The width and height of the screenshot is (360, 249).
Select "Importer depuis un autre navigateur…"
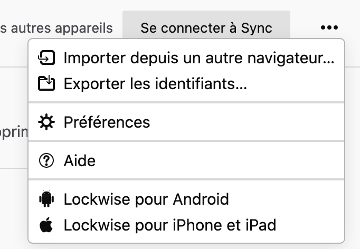pyautogui.click(x=198, y=58)
